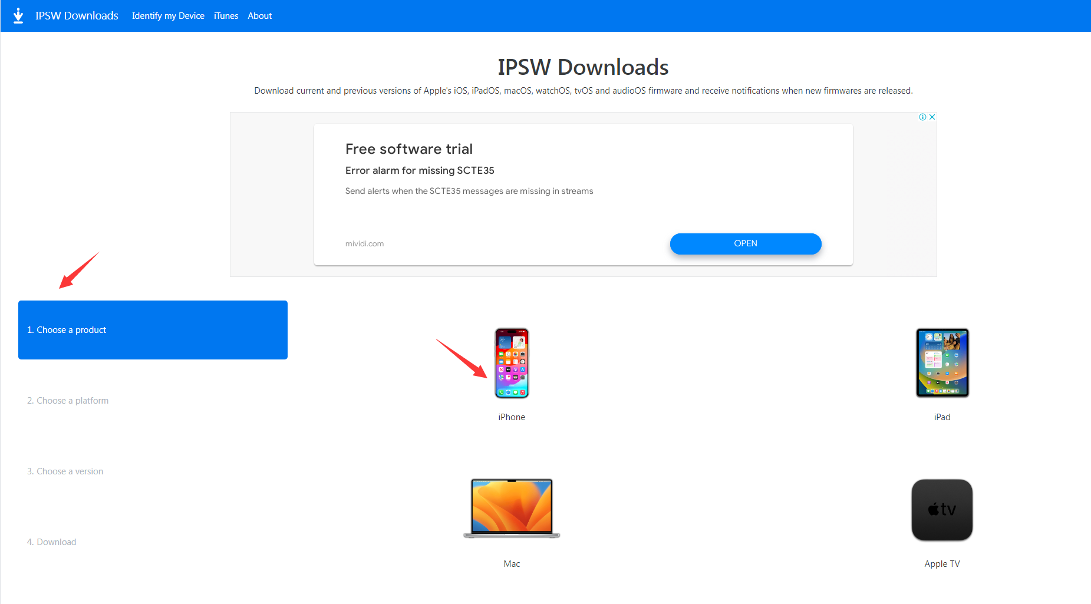Screen dimensions: 1091x604
Task: Select the iPhone product image
Action: [512, 363]
